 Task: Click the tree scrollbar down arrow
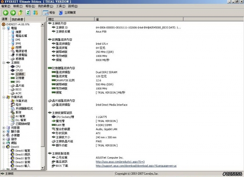coord(42,168)
